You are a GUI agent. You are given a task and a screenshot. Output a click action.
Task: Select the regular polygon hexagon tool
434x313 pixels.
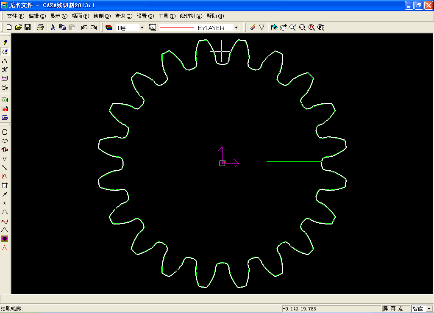click(x=5, y=132)
